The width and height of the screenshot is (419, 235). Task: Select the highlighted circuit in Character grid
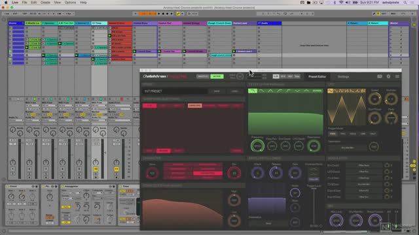click(x=208, y=173)
